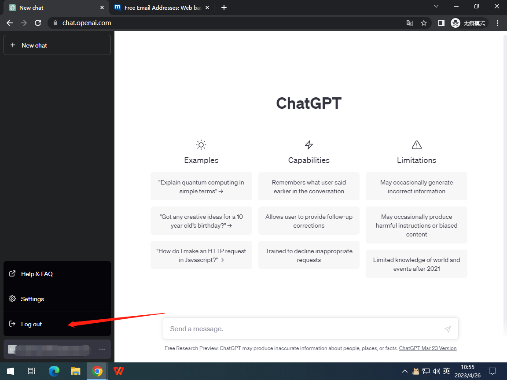The width and height of the screenshot is (507, 380).
Task: Bookmark this page with the star icon
Action: click(x=423, y=23)
